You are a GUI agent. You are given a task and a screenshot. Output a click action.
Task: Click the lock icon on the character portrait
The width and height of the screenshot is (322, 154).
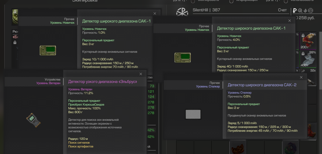pyautogui.click(x=15, y=12)
